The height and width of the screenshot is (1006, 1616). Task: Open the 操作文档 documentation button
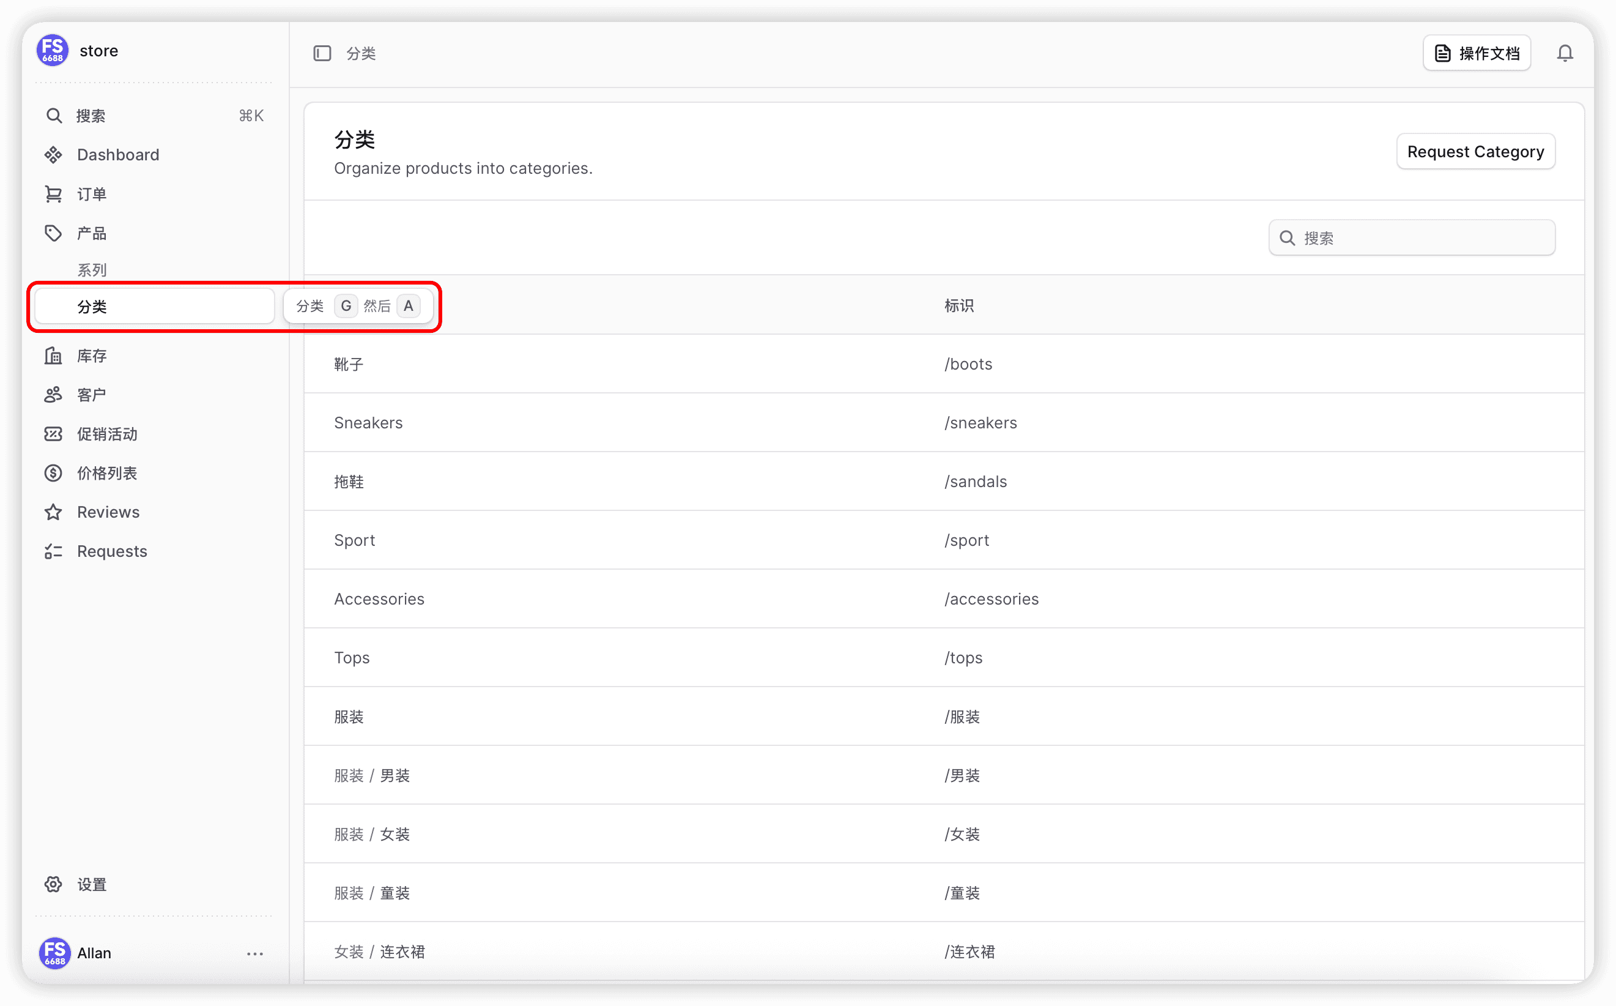coord(1477,53)
